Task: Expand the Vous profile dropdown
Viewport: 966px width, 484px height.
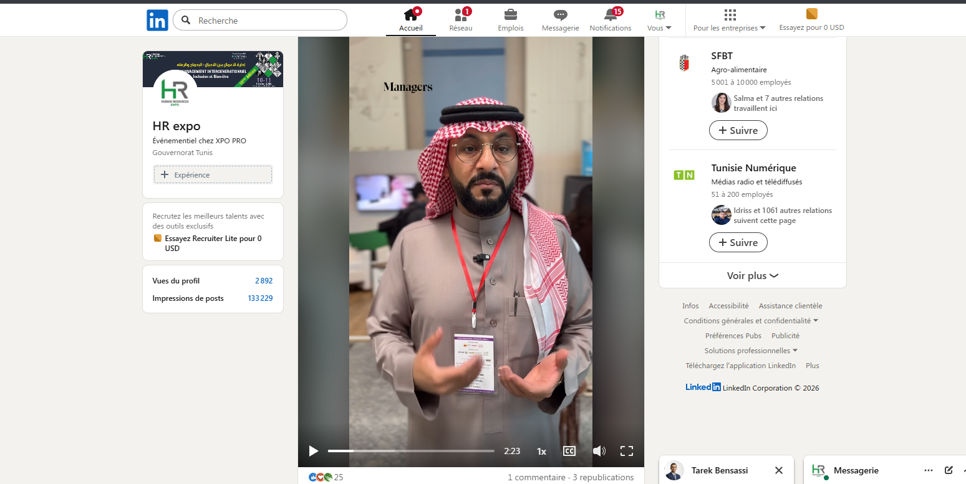Action: [659, 27]
